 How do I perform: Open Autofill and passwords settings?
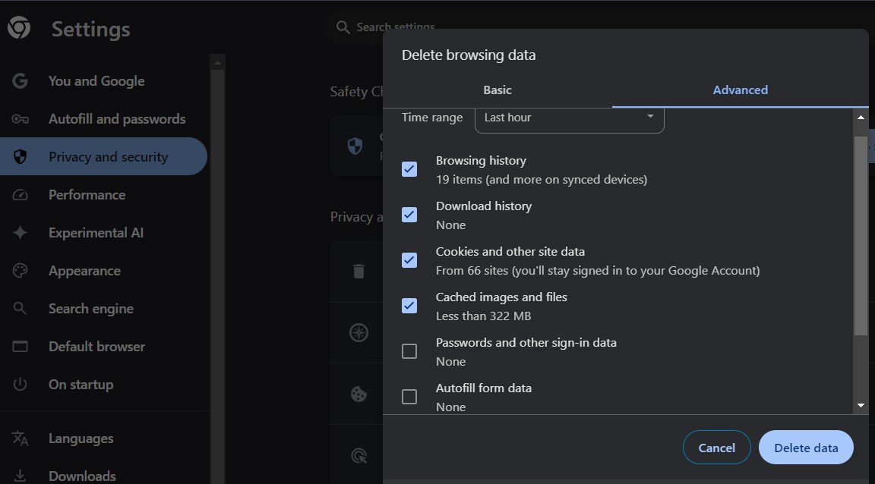tap(104, 119)
